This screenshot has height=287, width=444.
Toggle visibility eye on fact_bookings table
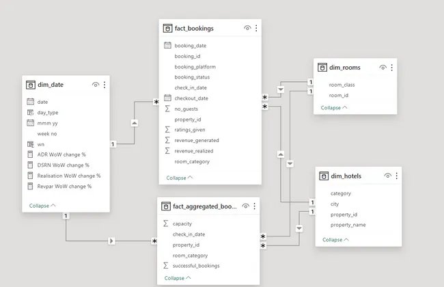pos(247,28)
